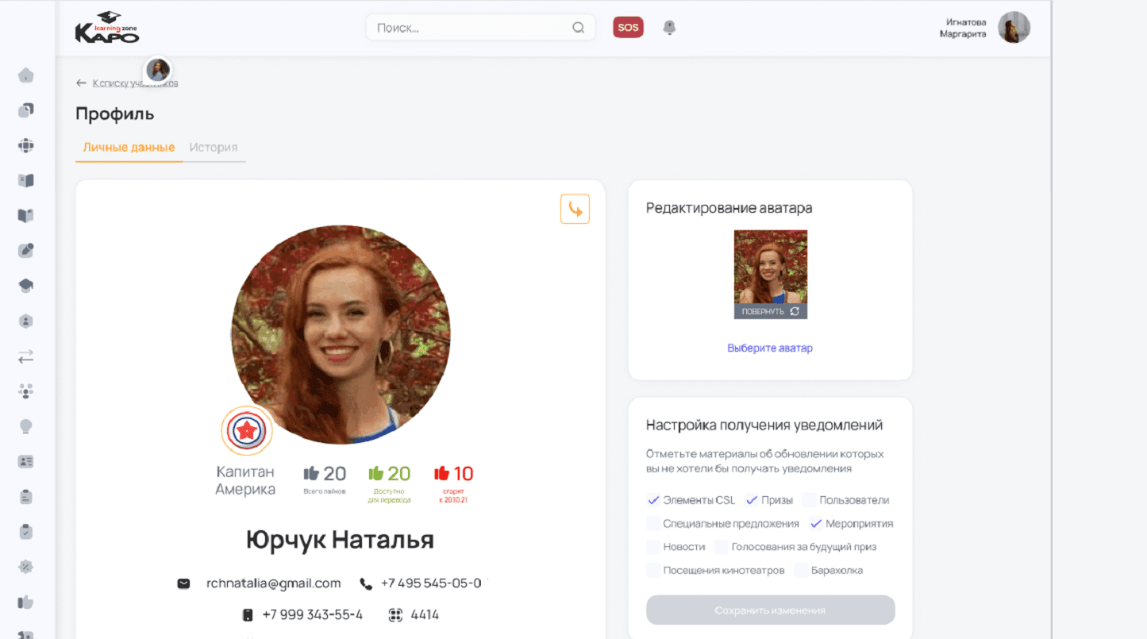Click the lightbulb icon in the sidebar
The height and width of the screenshot is (639, 1147).
(x=25, y=426)
